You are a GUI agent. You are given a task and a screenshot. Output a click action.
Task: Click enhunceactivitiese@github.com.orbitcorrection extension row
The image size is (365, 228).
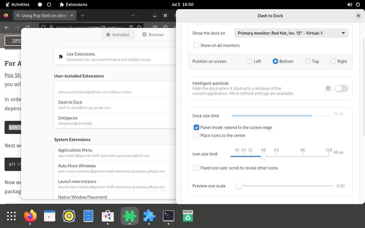115,89
